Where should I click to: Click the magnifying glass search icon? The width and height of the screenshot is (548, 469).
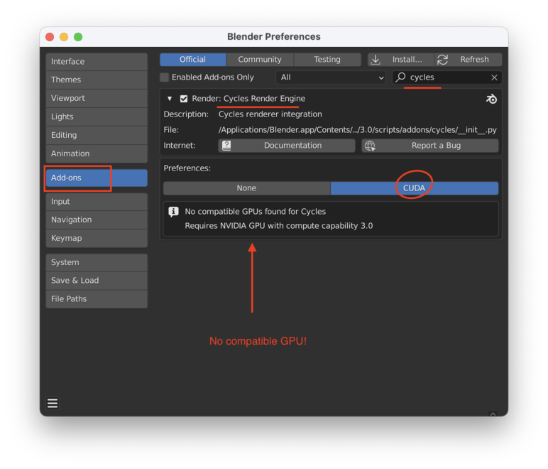pos(401,77)
